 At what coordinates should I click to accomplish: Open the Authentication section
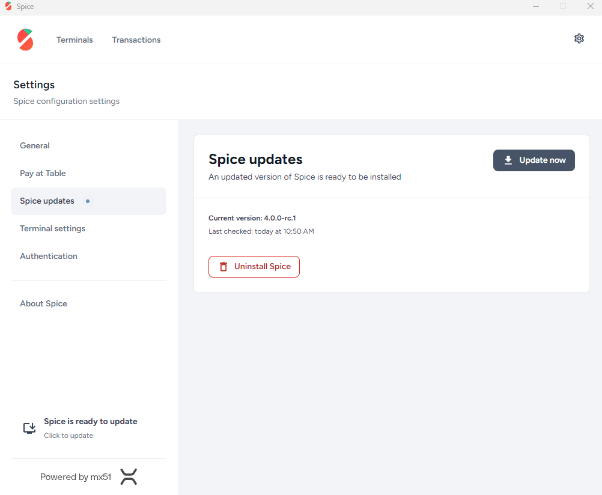88,256
